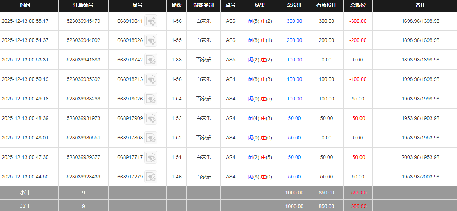Screen dimensions: 457x211
Task: Open video replay for round 668919041
Action: pyautogui.click(x=151, y=21)
